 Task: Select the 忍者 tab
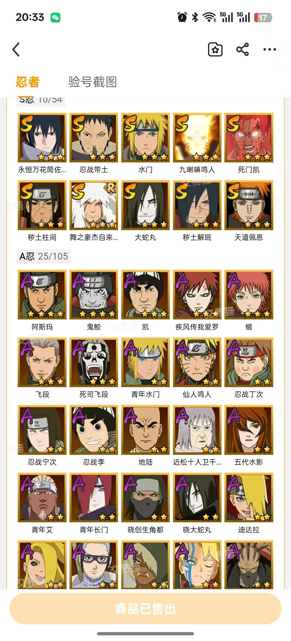click(28, 82)
